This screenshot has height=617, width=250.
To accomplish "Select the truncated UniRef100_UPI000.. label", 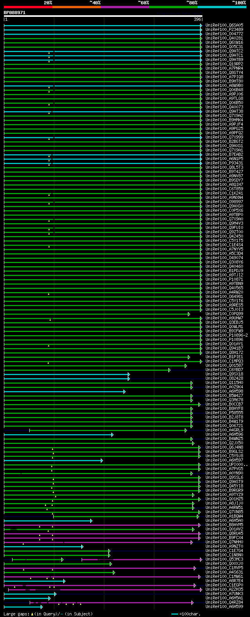I will [227, 465].
